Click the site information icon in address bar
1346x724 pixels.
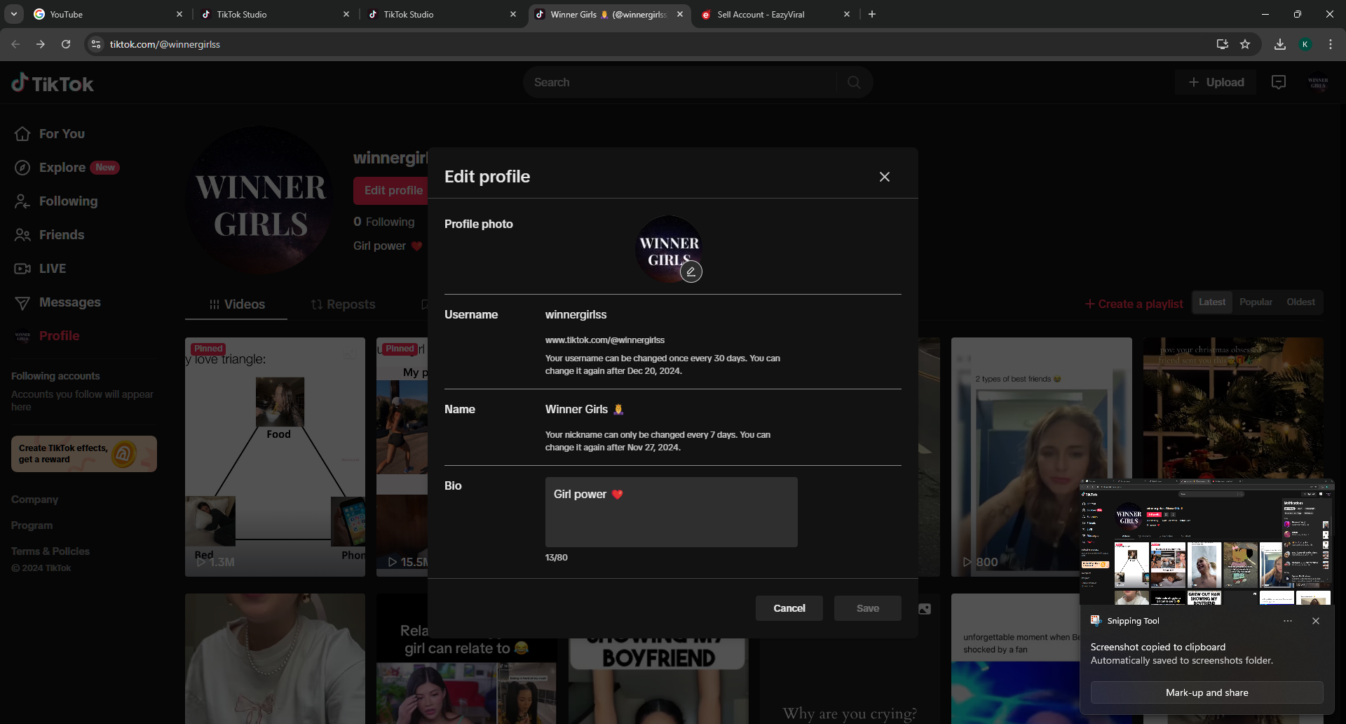96,44
